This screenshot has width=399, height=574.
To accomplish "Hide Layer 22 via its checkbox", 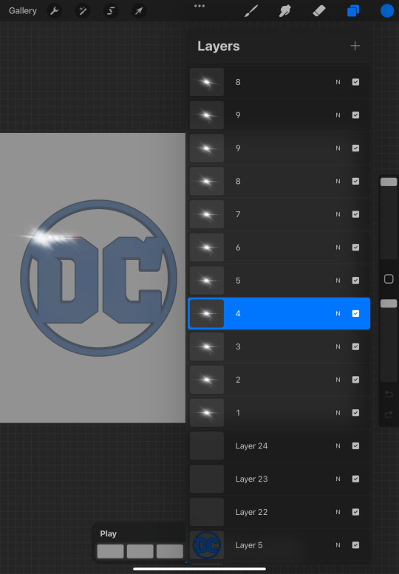I will click(355, 512).
